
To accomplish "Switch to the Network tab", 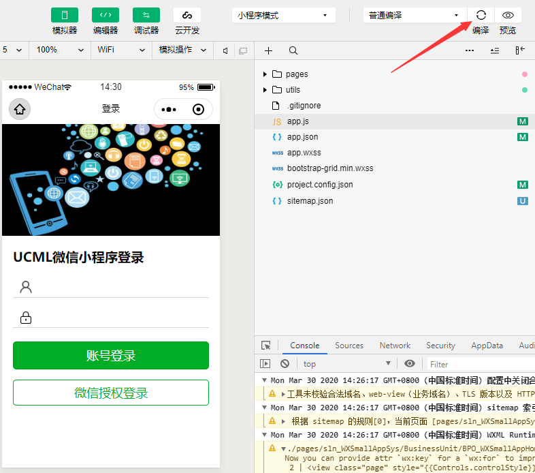I will pos(395,346).
